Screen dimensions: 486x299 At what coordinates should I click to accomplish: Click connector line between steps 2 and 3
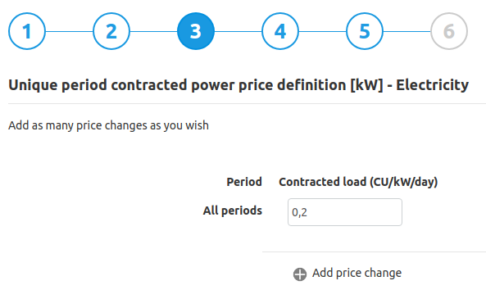coord(154,31)
